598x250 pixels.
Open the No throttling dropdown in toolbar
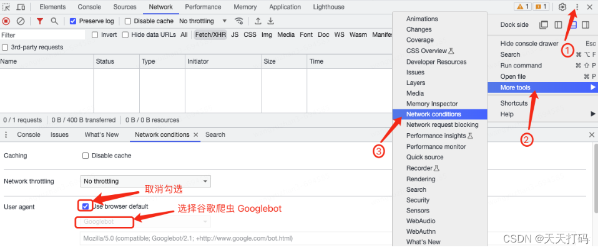pyautogui.click(x=200, y=21)
